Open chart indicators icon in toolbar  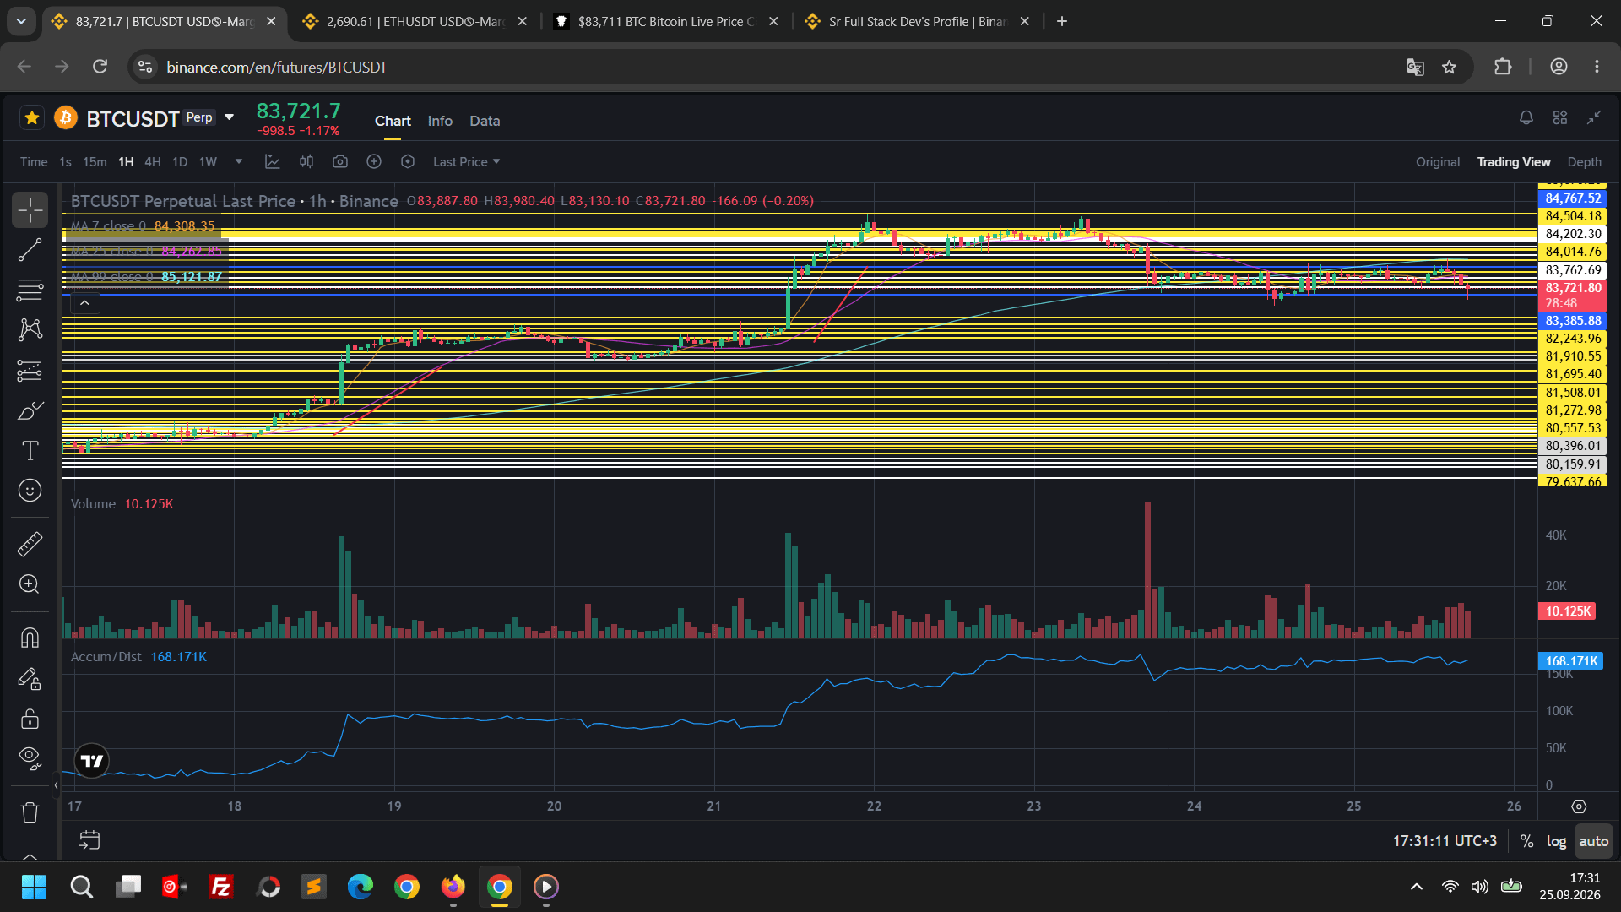tap(273, 161)
